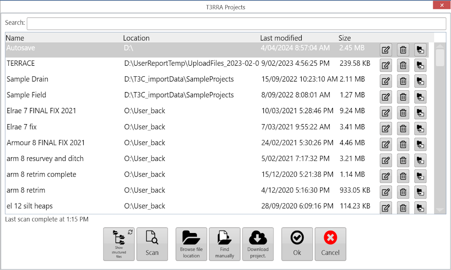Open Browse file location
Image resolution: width=451 pixels, height=270 pixels.
tap(191, 244)
